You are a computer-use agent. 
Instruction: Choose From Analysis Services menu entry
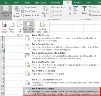[62, 47]
